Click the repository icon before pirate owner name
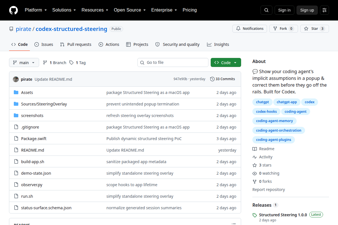The image size is (338, 225). [x=11, y=29]
